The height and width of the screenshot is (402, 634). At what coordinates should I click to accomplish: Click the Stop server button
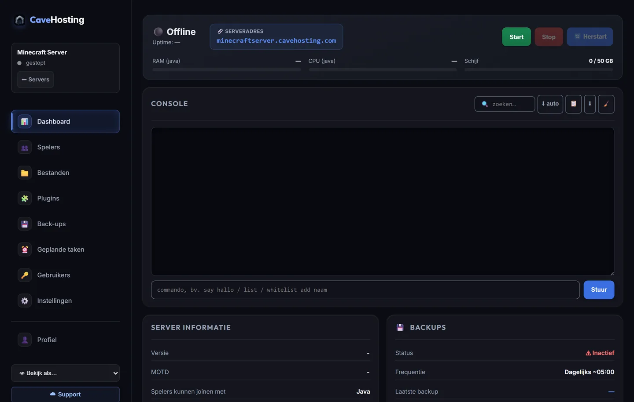pos(549,37)
